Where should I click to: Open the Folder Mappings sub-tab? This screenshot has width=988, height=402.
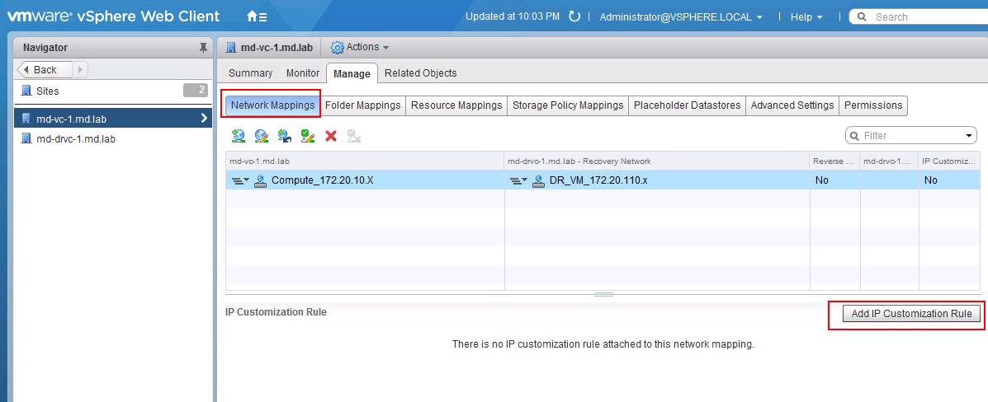click(x=363, y=105)
